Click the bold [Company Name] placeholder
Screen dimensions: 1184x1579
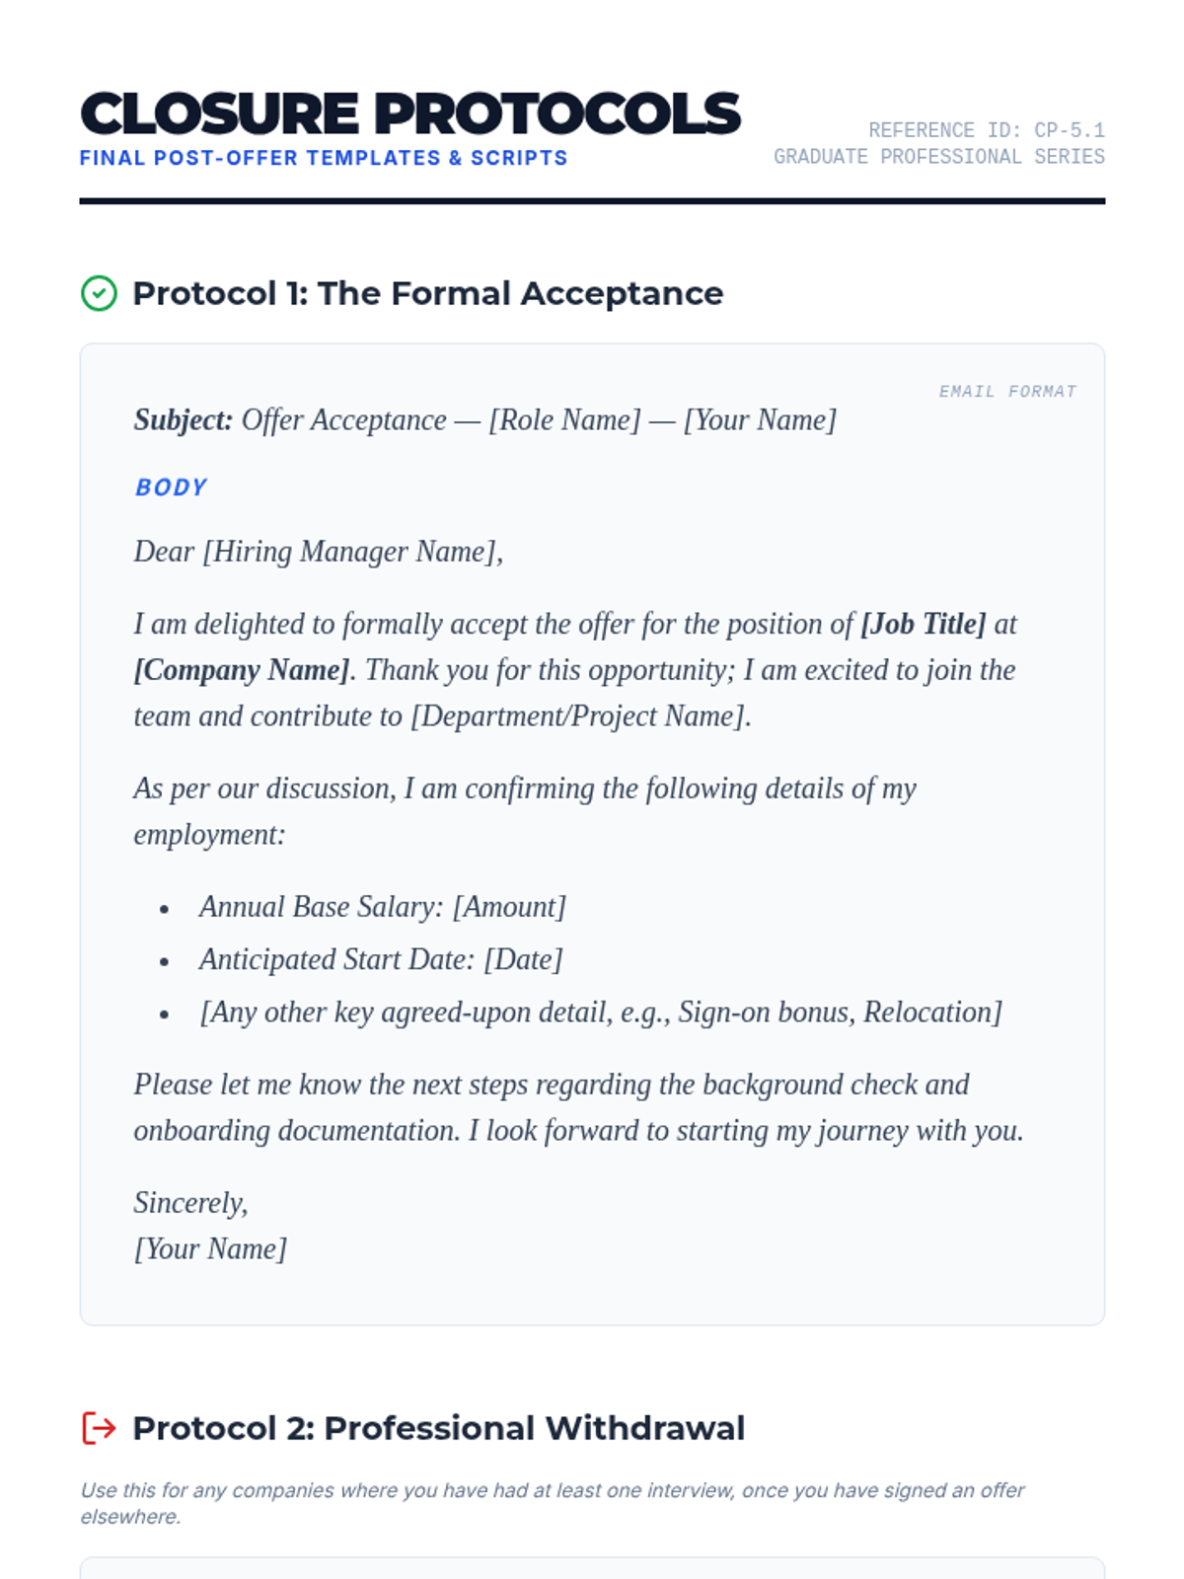pos(242,671)
